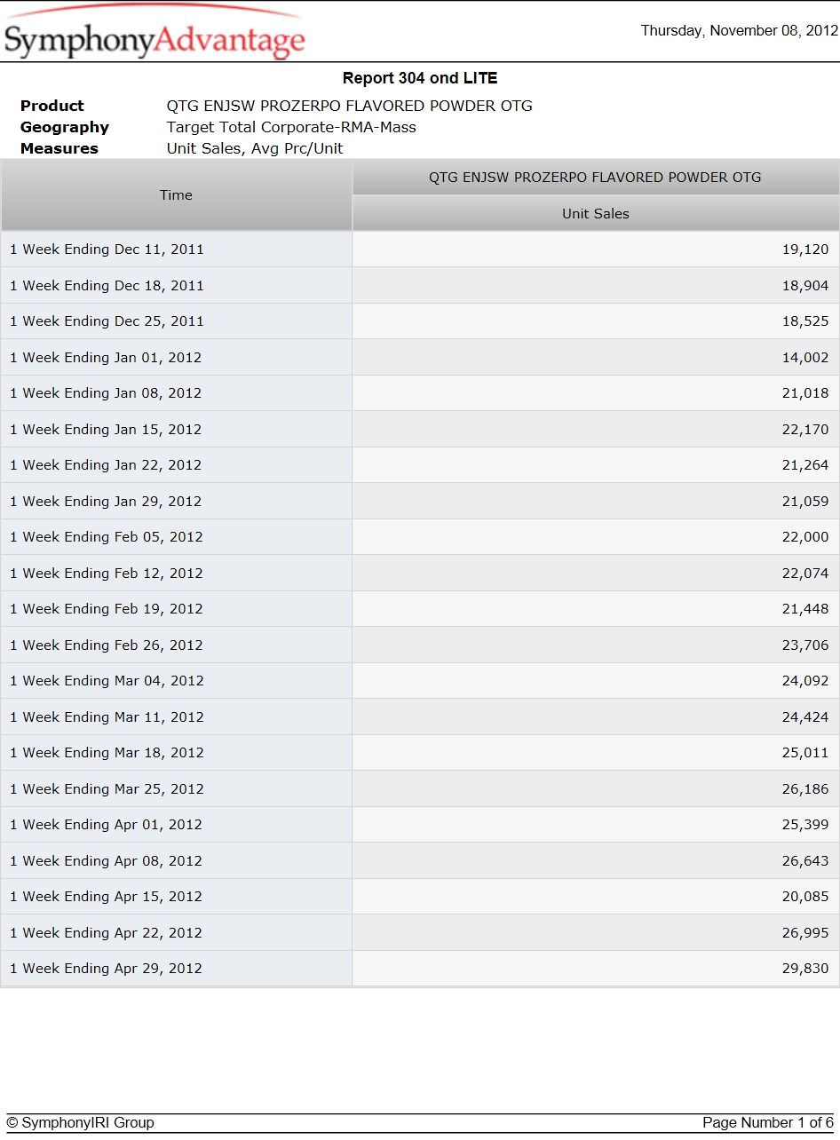840x1140 pixels.
Task: Click the unit sales value 23,706
Action: (805, 645)
